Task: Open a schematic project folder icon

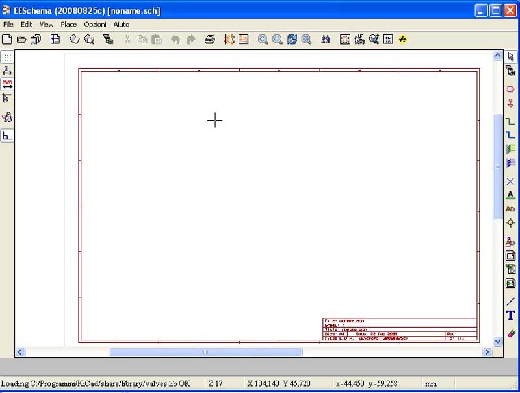Action: [21, 40]
